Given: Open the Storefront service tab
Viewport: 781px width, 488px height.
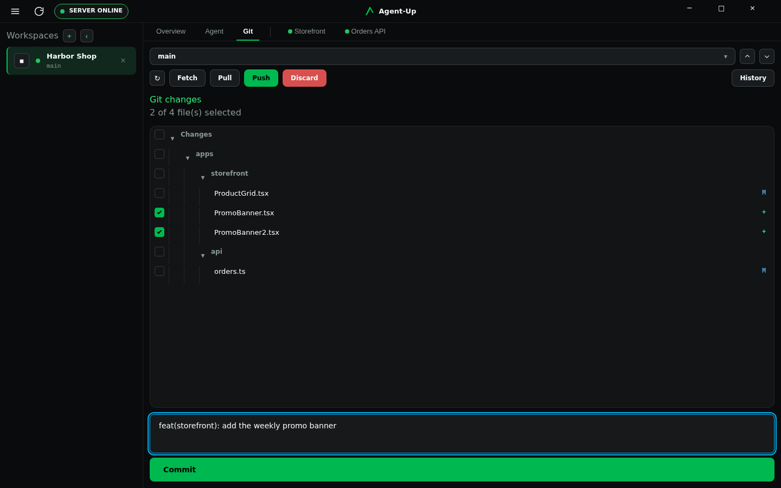Looking at the screenshot, I should 306,31.
